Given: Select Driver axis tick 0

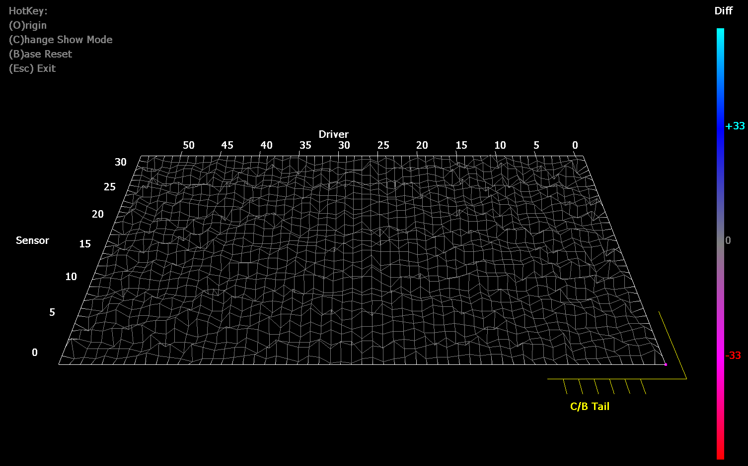Looking at the screenshot, I should point(575,145).
